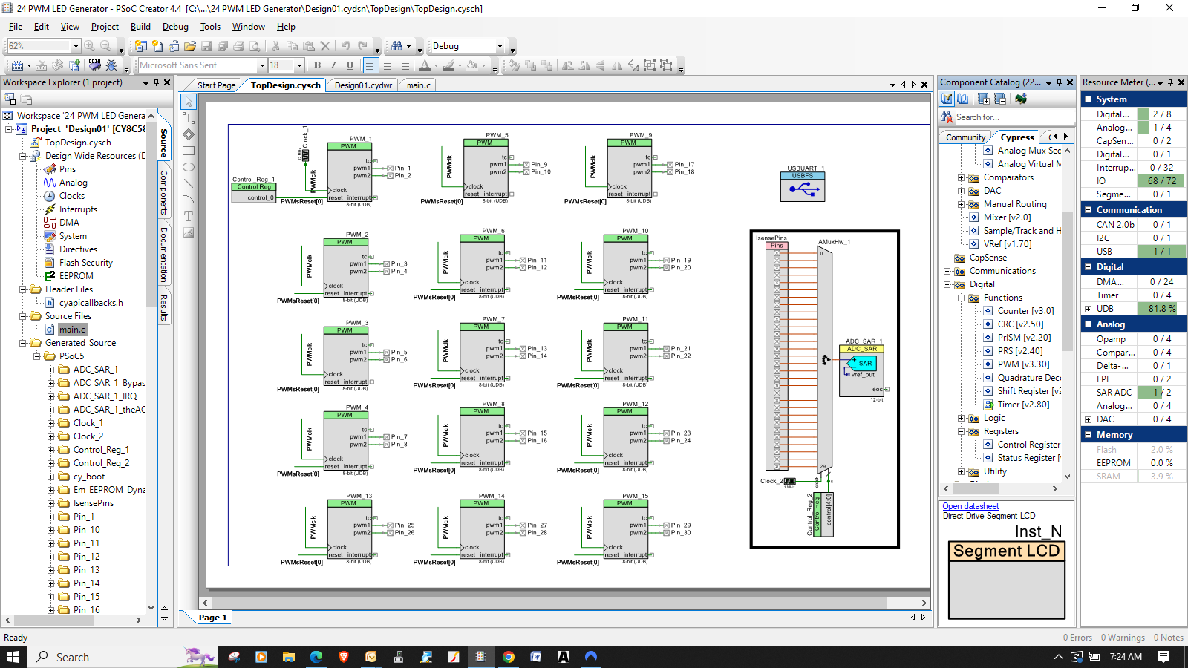Select Control_Reg_1 folder in workspace tree

pos(101,450)
